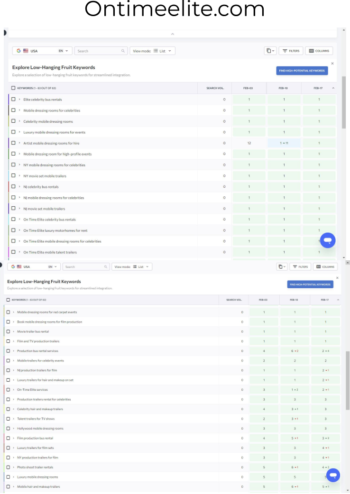Click keyword Film and TV production trailers
350x494 pixels.
pos(38,341)
